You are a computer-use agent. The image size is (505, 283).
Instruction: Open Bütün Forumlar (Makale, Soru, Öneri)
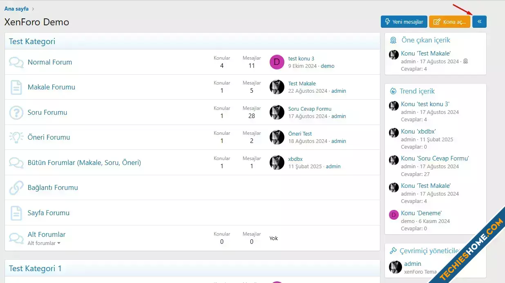tap(84, 163)
